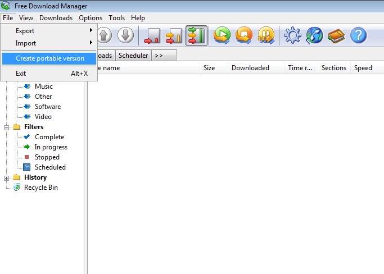Click the pause all downloads icon
The image size is (384, 274).
coord(266,35)
